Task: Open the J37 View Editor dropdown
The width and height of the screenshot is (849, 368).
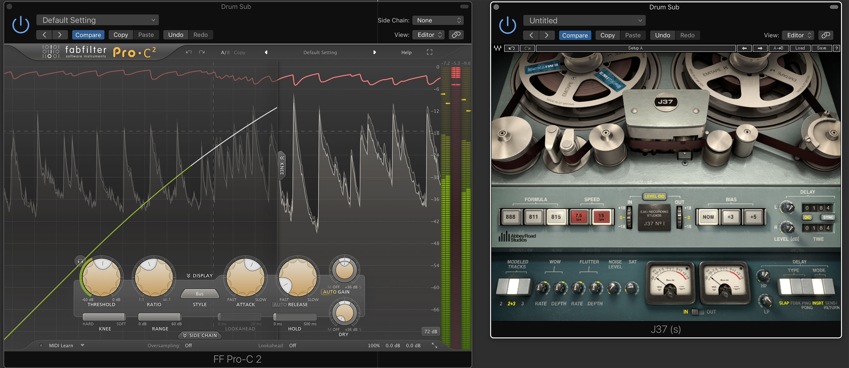Action: [799, 35]
